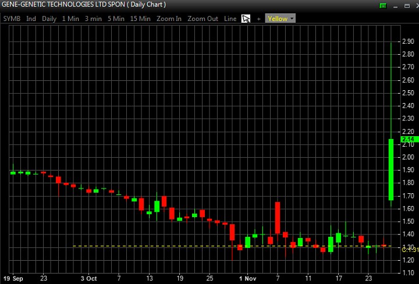Image resolution: width=419 pixels, height=284 pixels.
Task: Click the 1.50 price axis label
Action: [408, 222]
